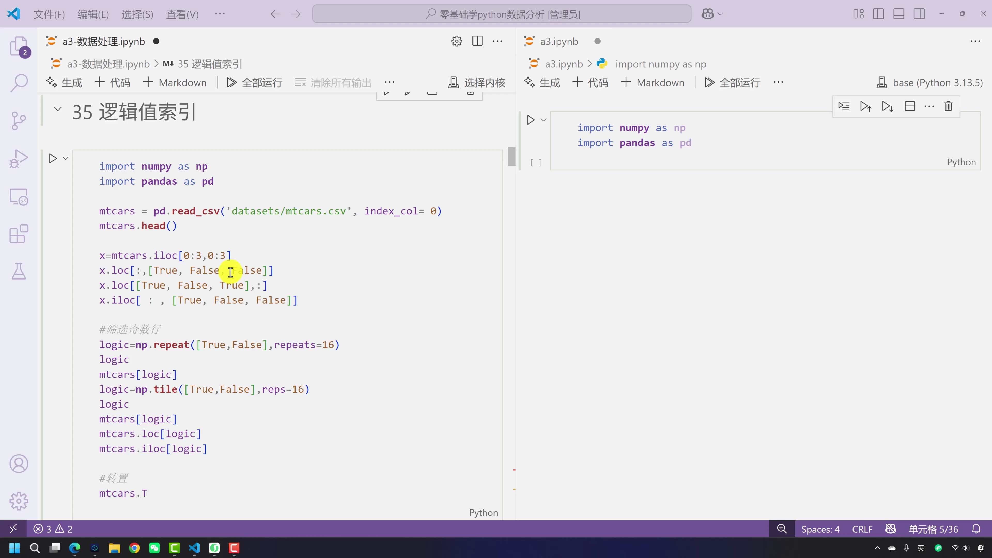The height and width of the screenshot is (558, 992).
Task: Run by line in right cell toolbar
Action: tap(844, 106)
